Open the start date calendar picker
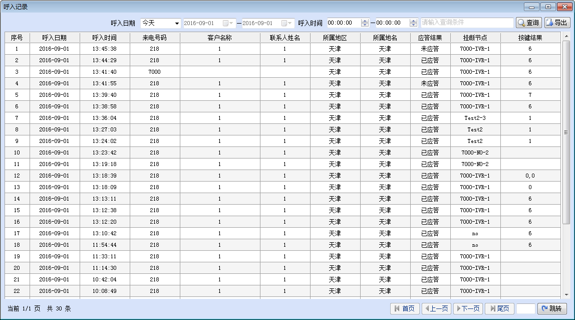 click(x=228, y=23)
